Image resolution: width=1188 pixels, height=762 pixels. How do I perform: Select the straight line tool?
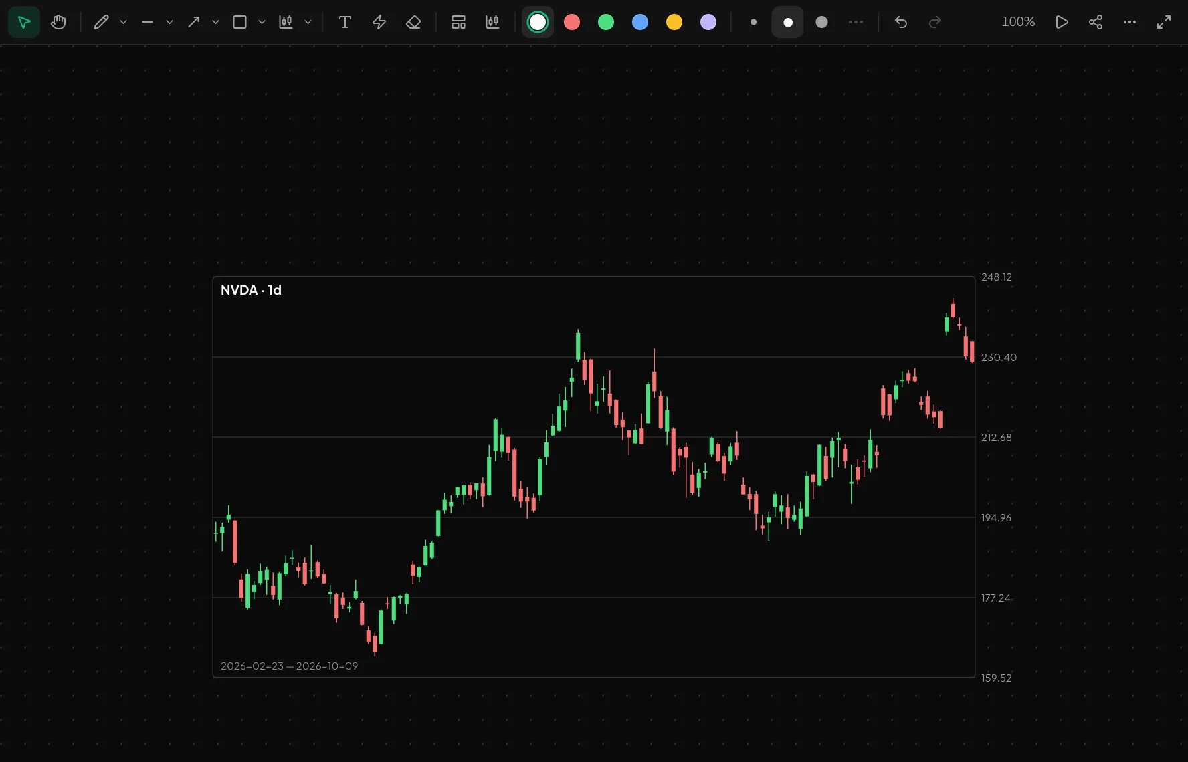click(147, 22)
